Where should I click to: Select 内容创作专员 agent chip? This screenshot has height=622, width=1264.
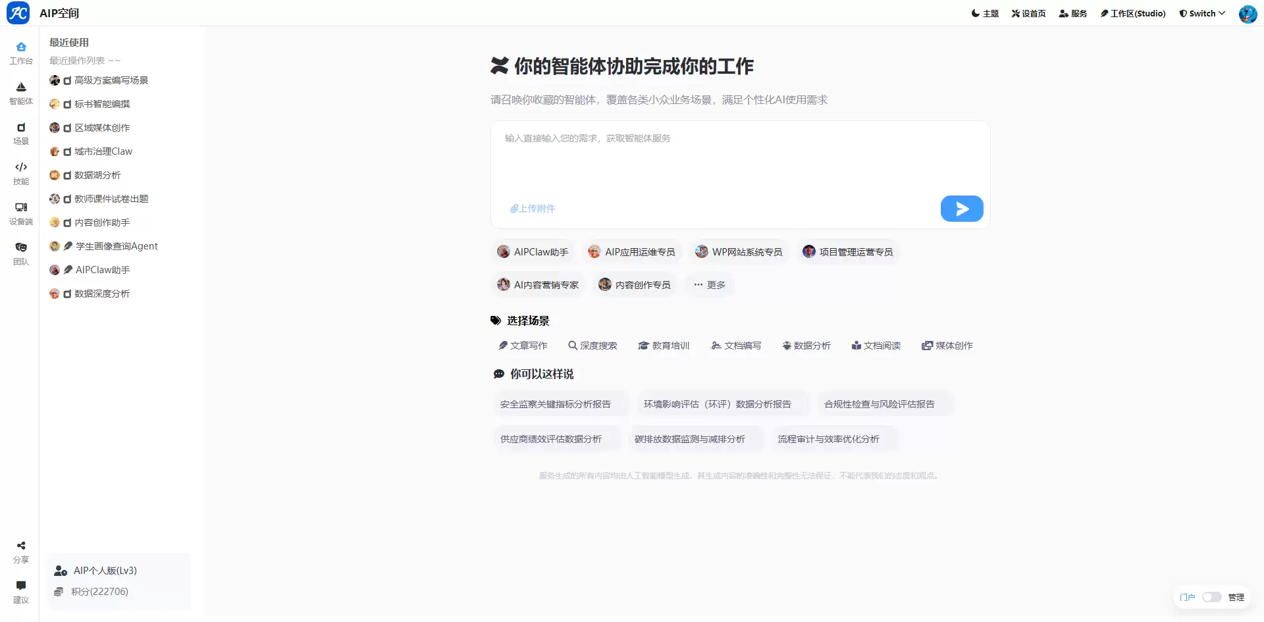(635, 284)
